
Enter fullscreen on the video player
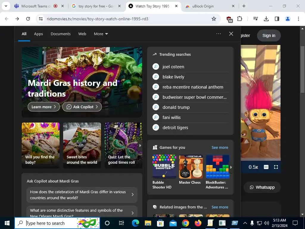(x=276, y=167)
